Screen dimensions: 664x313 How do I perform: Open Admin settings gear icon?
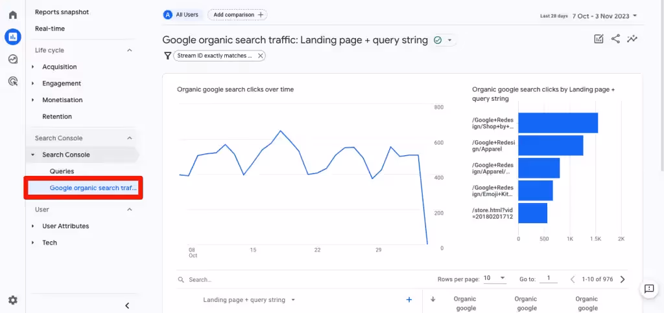tap(13, 300)
